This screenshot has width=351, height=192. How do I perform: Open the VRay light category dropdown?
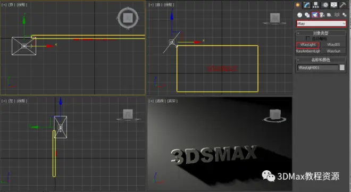[321, 23]
